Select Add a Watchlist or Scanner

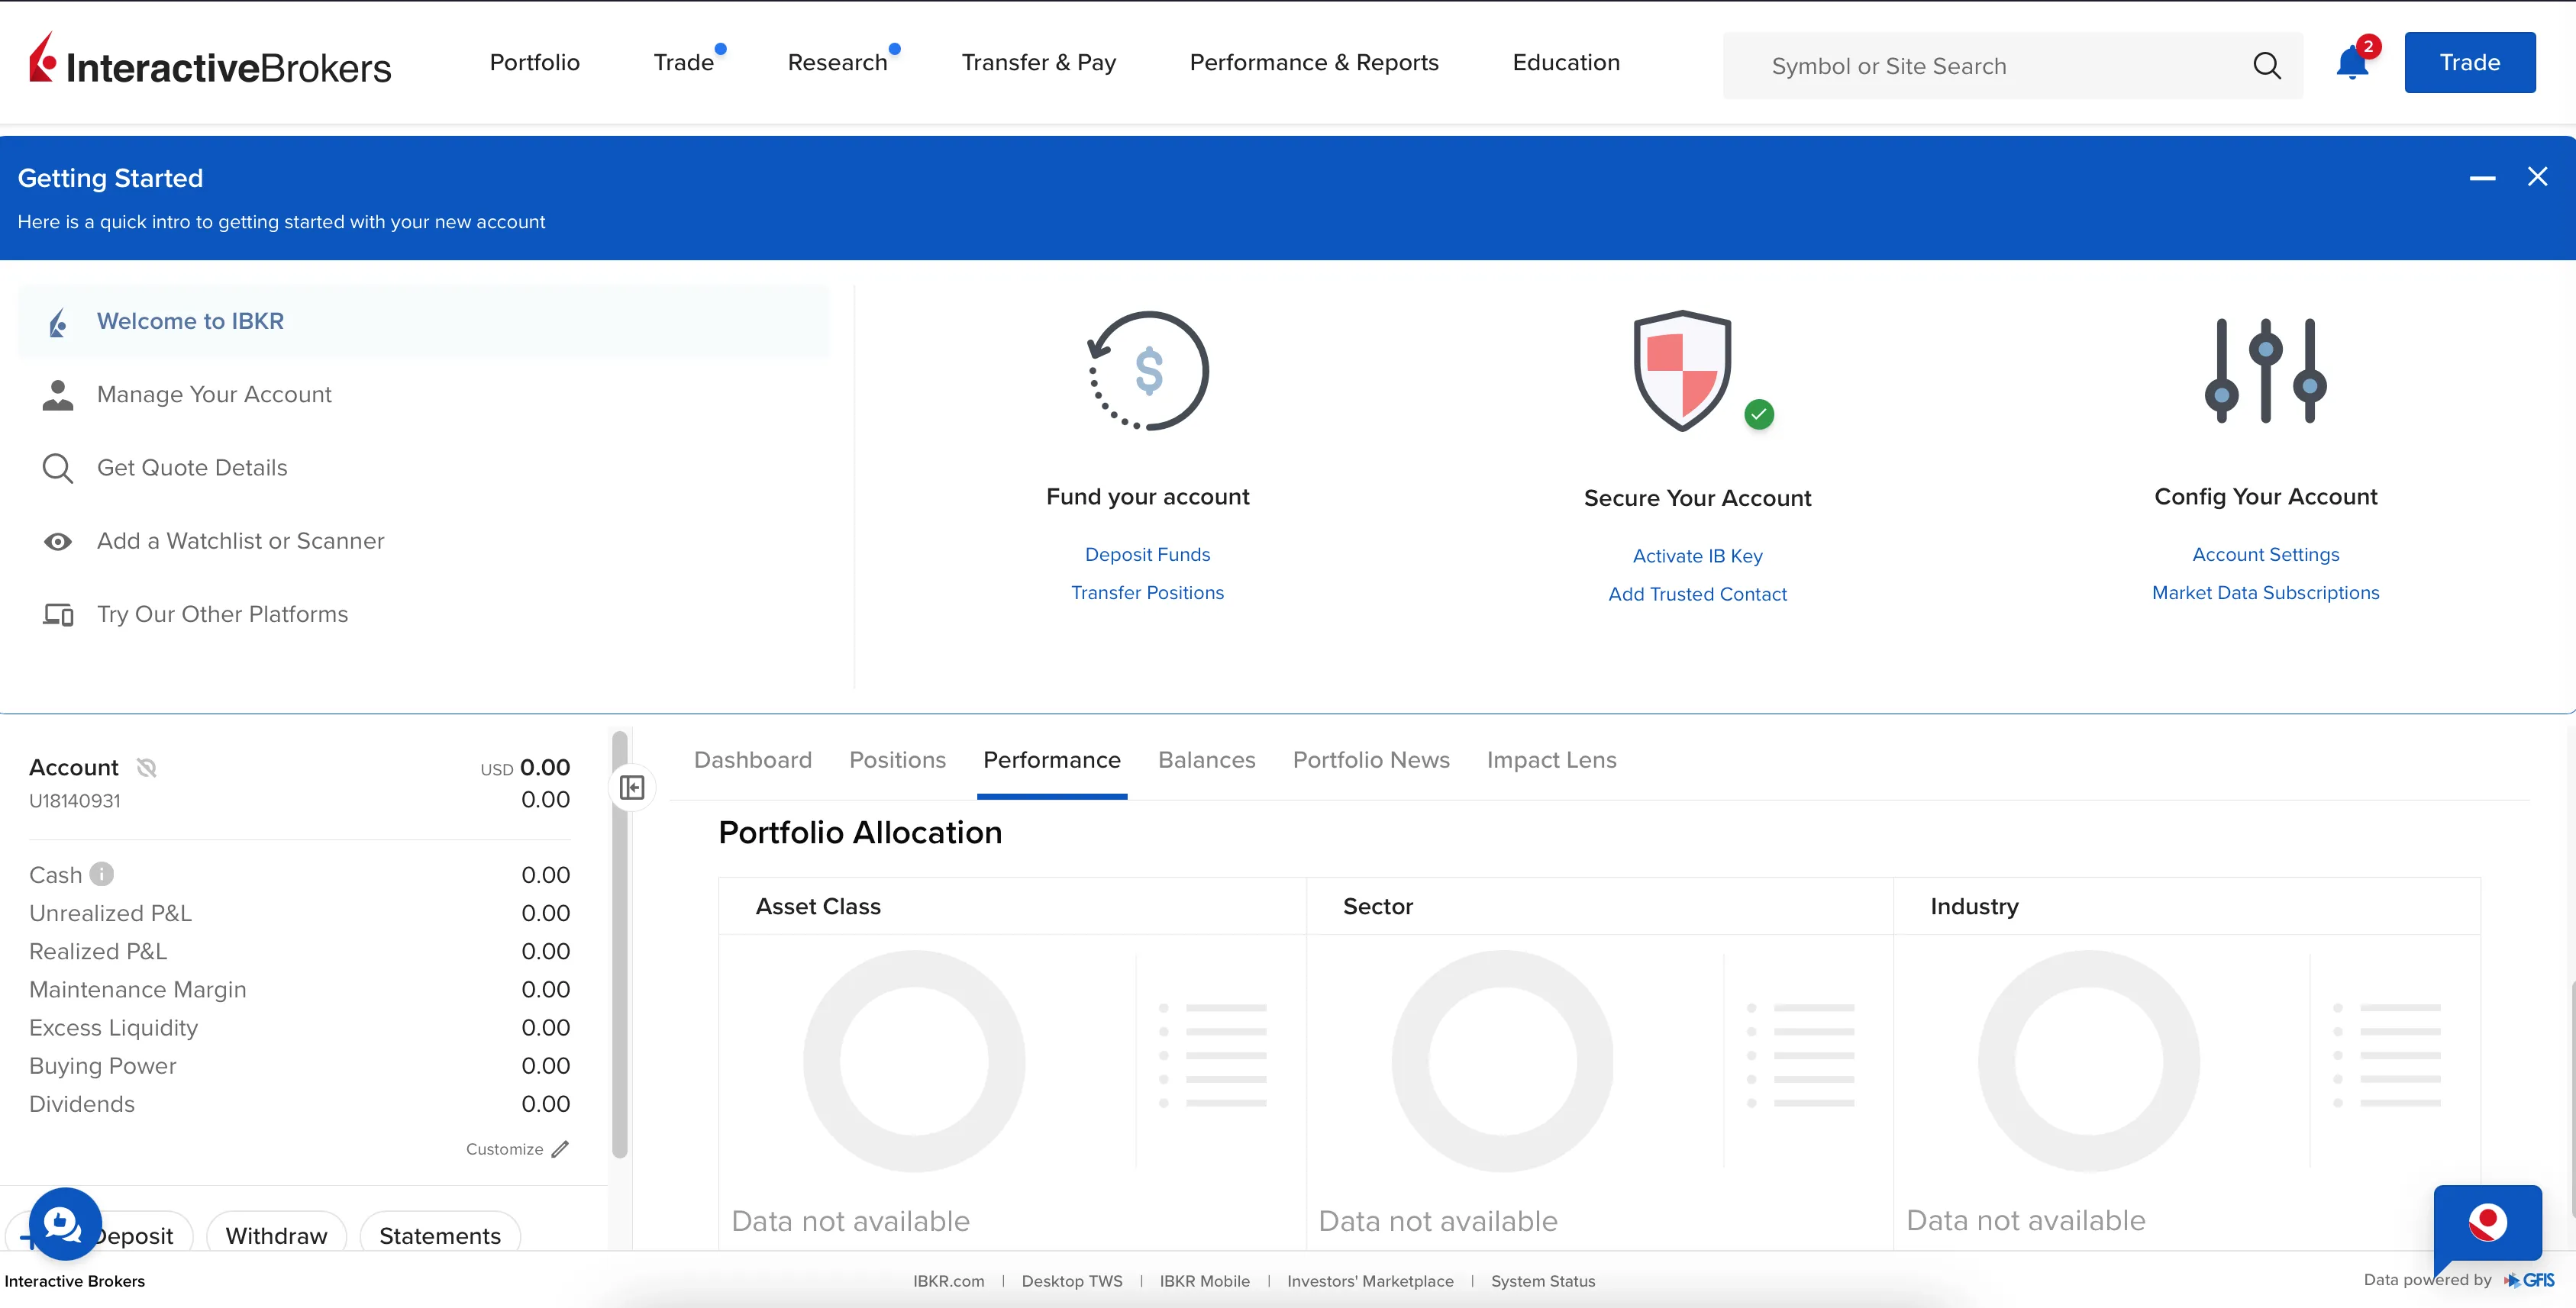(x=424, y=540)
